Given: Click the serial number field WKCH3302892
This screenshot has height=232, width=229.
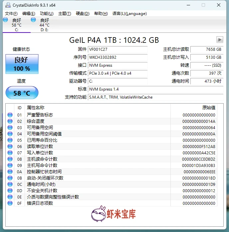Looking at the screenshot, I should click(x=118, y=57).
